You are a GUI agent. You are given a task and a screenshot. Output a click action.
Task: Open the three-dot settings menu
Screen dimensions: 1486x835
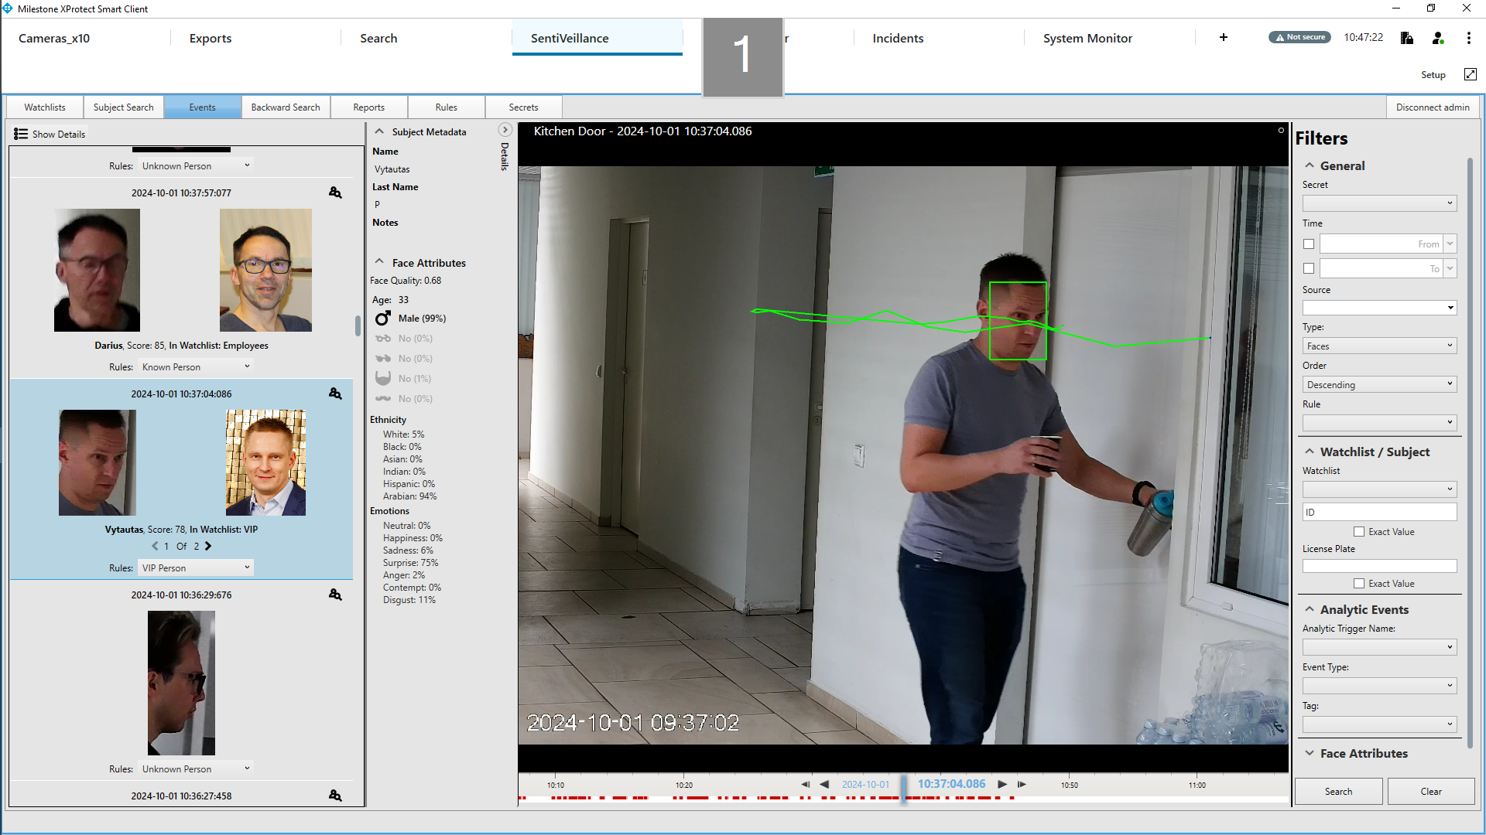(x=1468, y=38)
